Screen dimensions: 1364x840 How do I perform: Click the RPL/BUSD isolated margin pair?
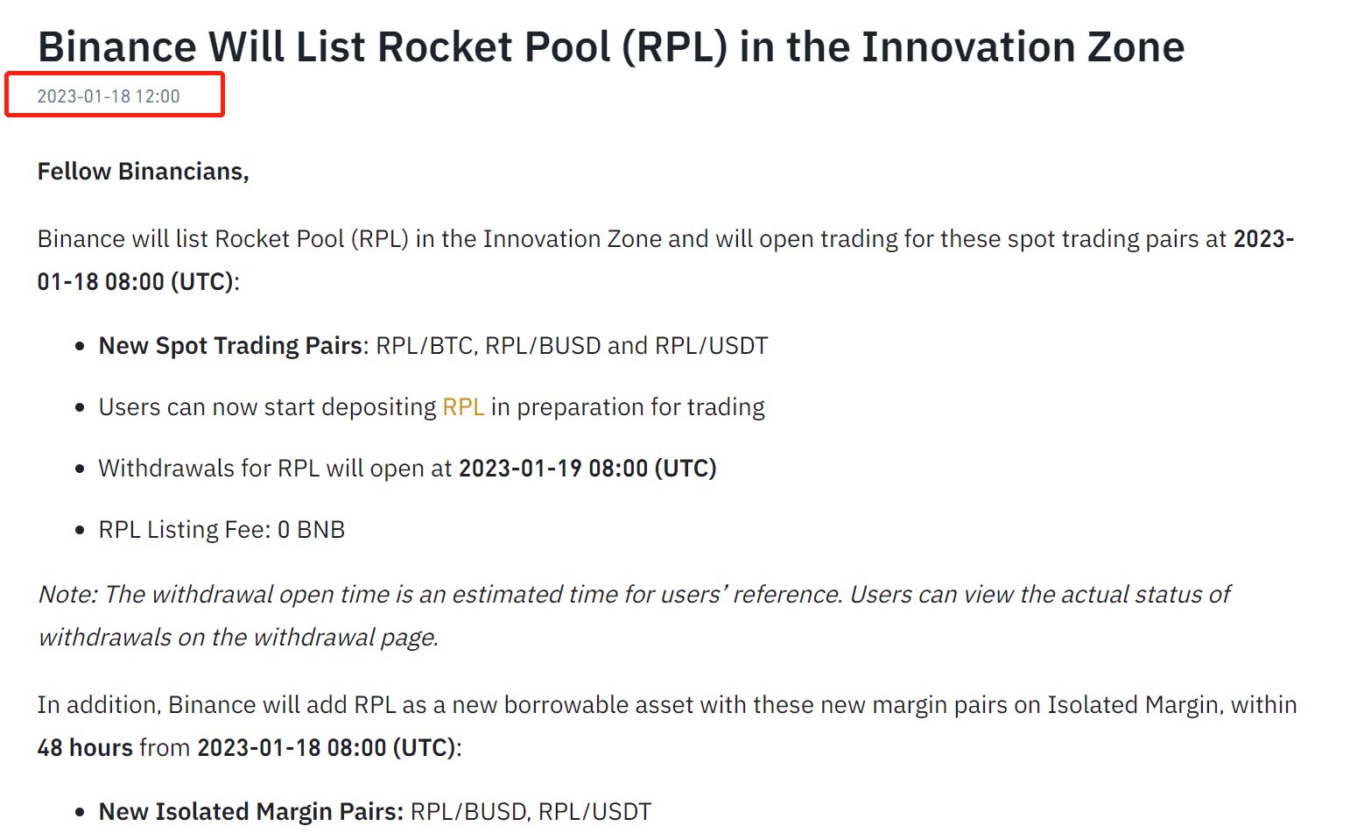point(468,812)
